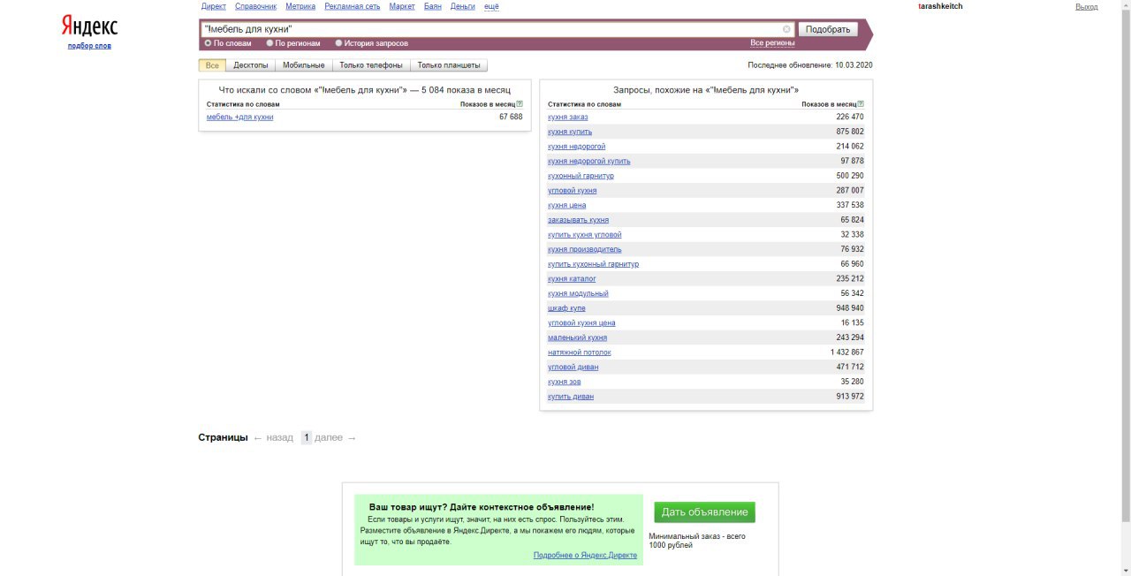This screenshot has height=576, width=1131.
Task: Open the угловой кухня query link
Action: point(572,190)
